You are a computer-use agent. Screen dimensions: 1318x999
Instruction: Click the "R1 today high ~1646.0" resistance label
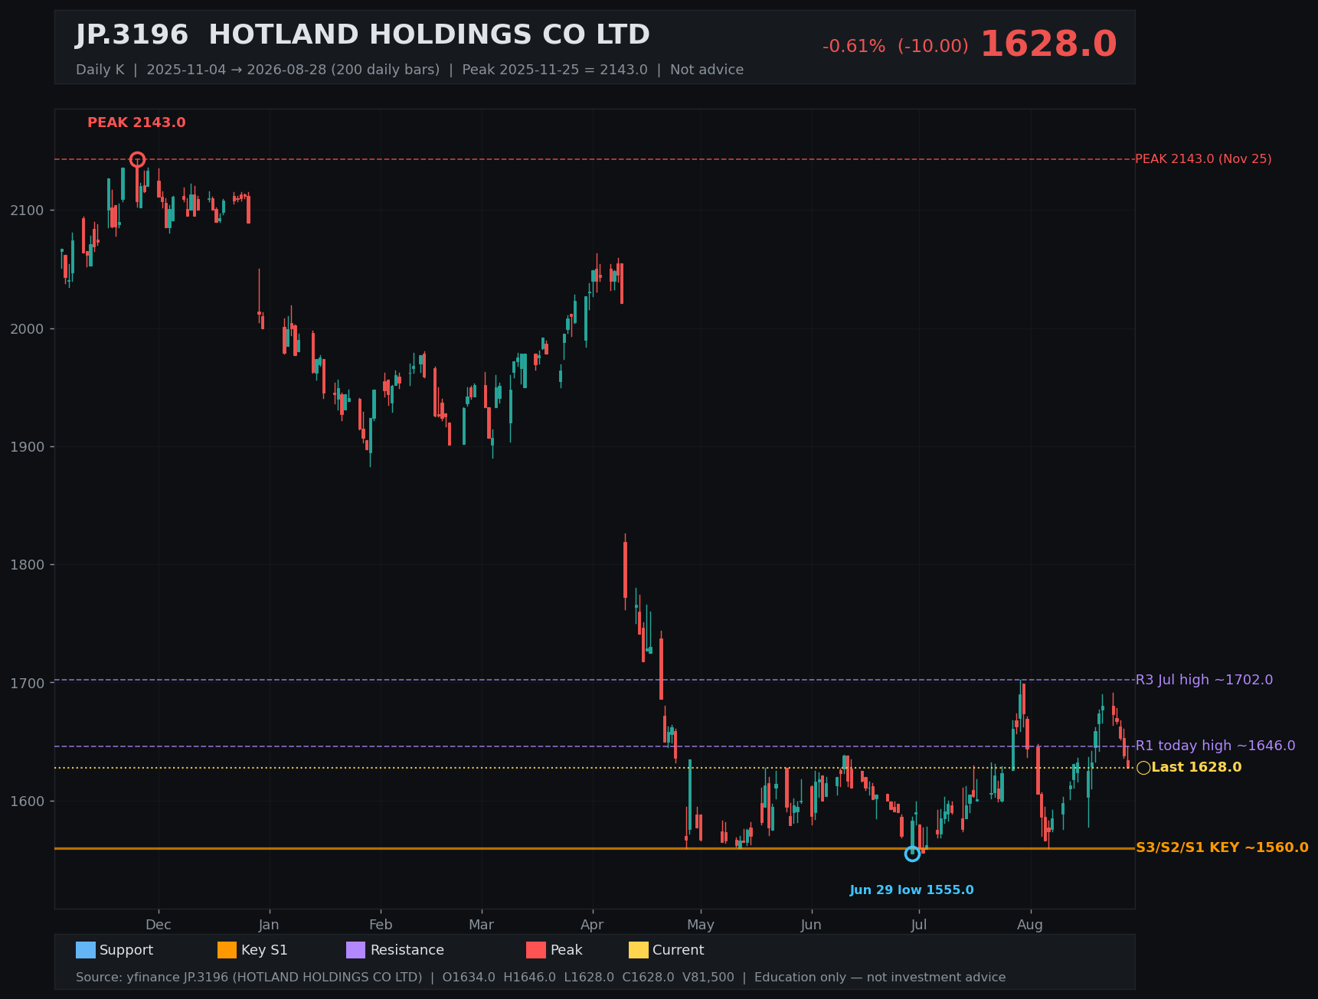tap(1215, 746)
